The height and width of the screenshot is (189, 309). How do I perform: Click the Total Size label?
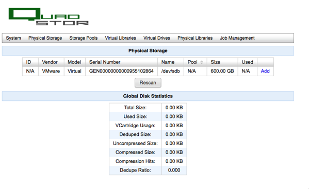pos(135,108)
